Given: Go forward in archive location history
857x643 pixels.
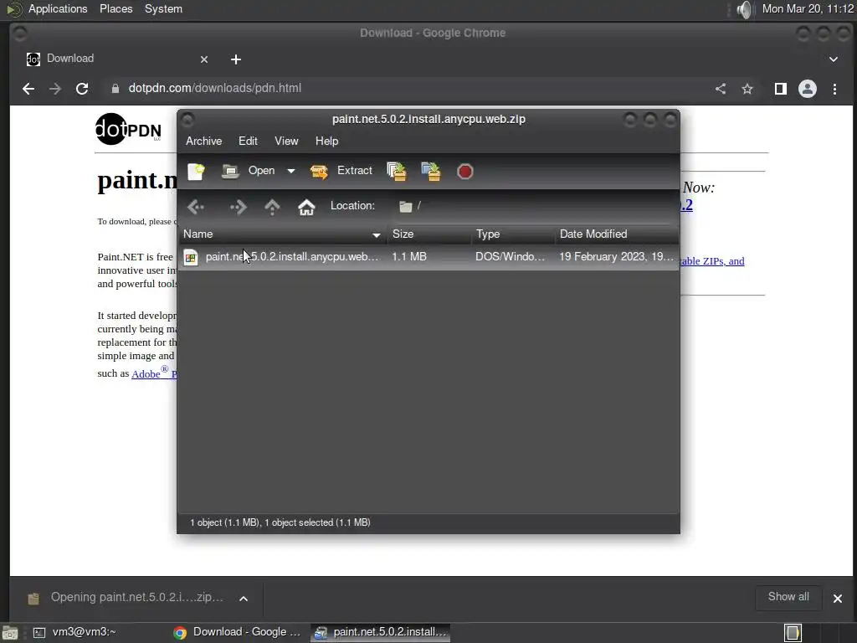Looking at the screenshot, I should (238, 207).
